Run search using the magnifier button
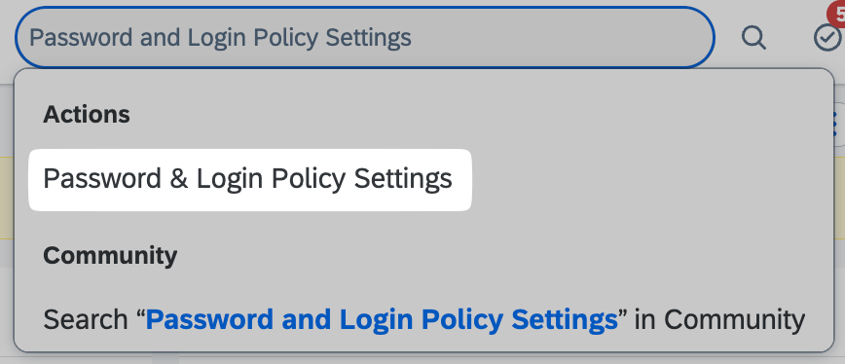Image resolution: width=845 pixels, height=364 pixels. coord(753,38)
